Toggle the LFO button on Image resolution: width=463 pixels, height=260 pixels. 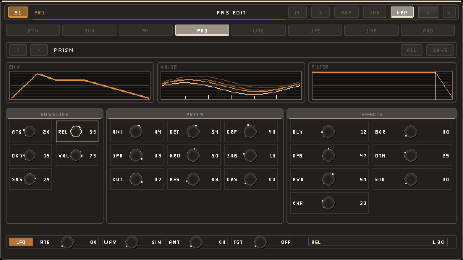21,242
